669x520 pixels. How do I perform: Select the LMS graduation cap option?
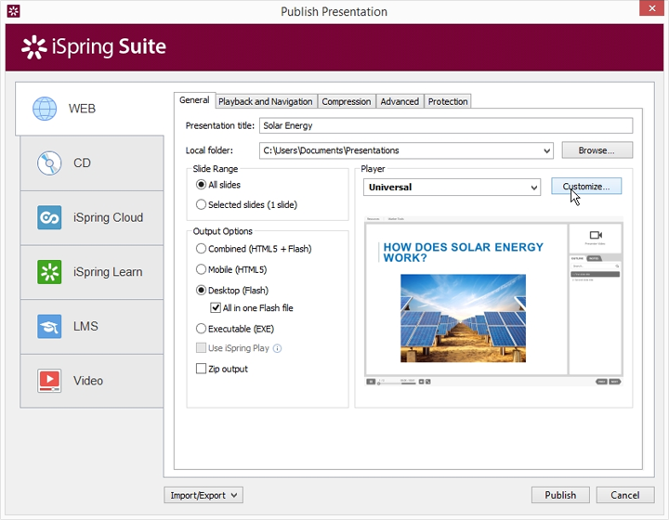pos(92,327)
